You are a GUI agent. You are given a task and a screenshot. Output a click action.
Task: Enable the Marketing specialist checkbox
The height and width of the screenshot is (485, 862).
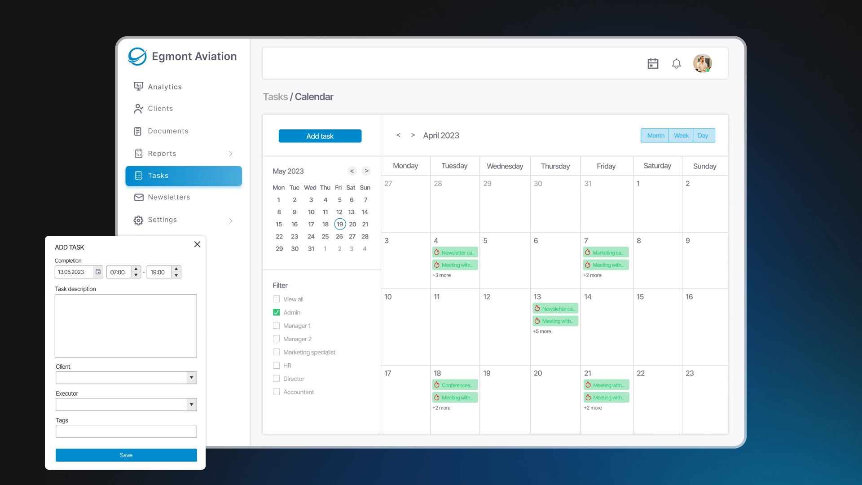(x=276, y=352)
